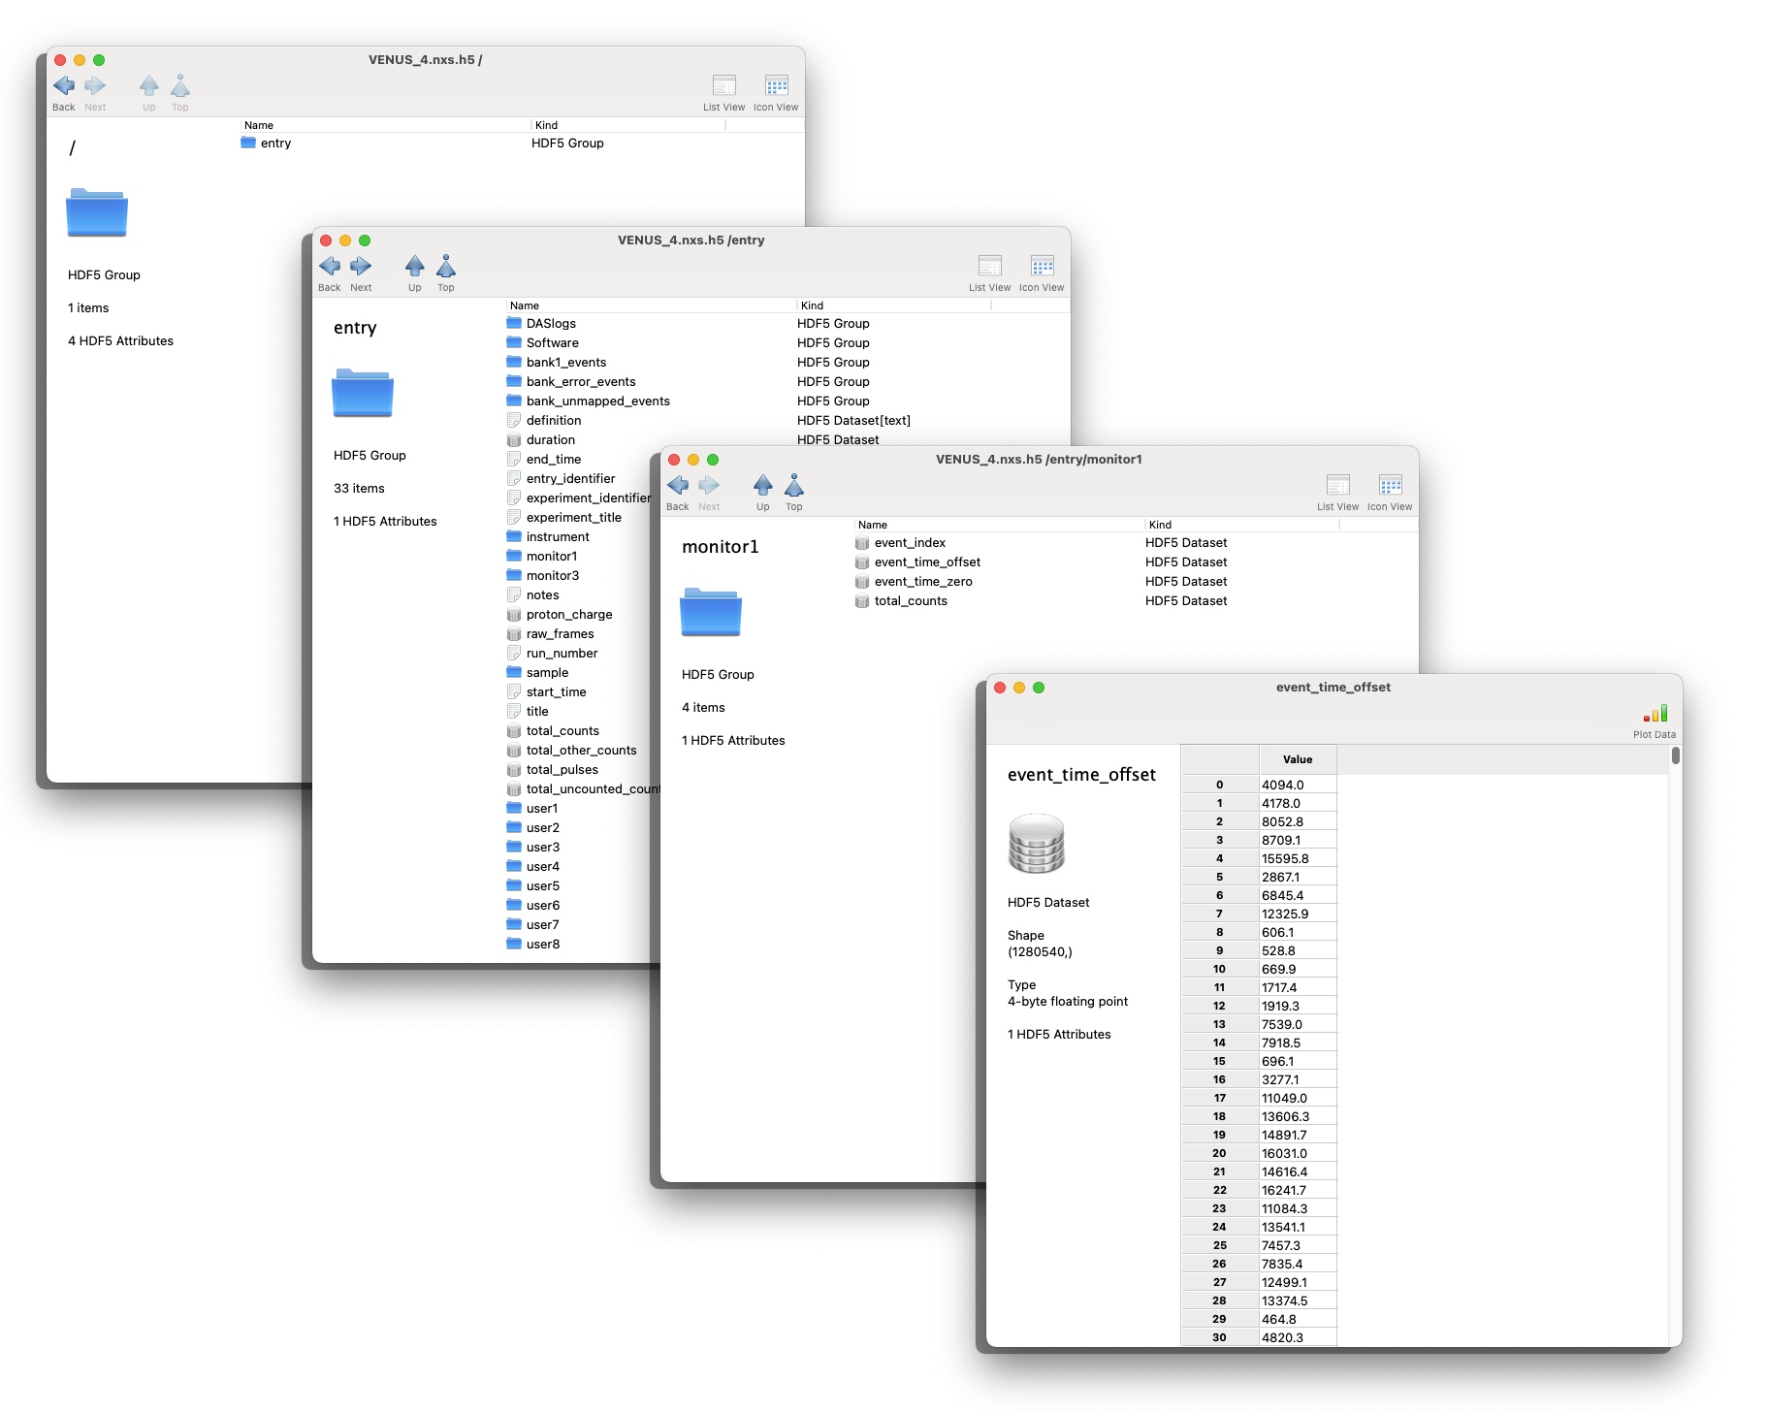Switch monitor1 window to List View

[x=1337, y=486]
